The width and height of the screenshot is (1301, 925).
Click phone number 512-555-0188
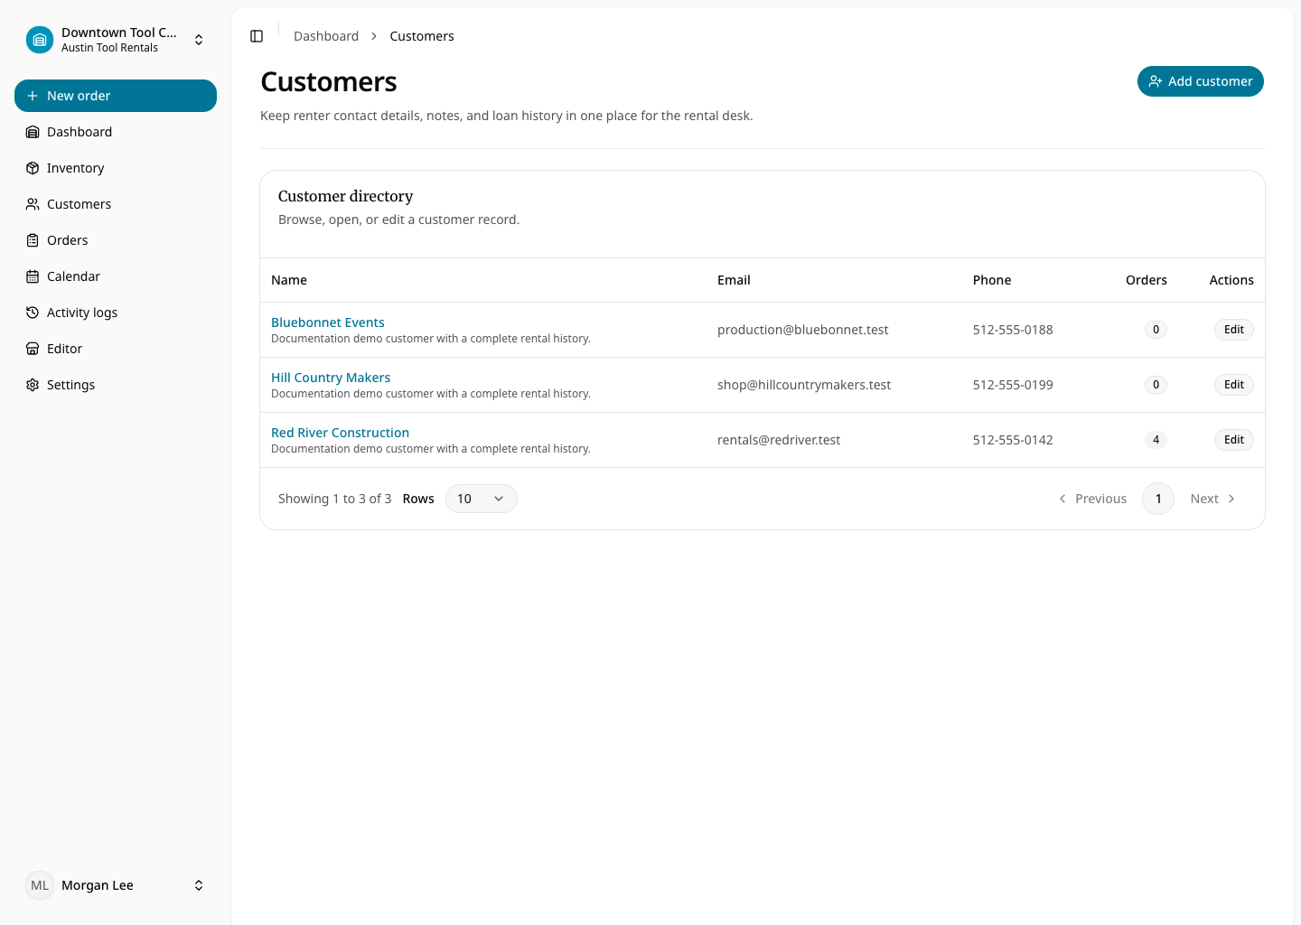(x=1013, y=330)
